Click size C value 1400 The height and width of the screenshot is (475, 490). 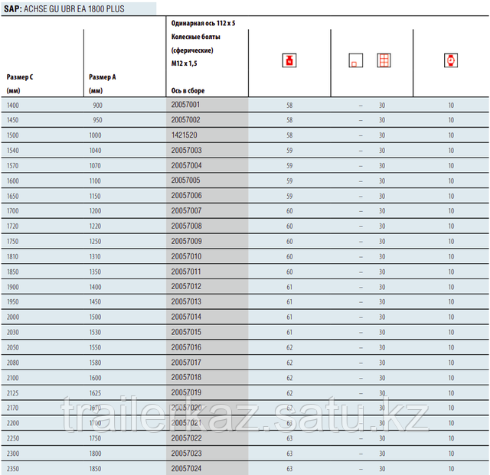[13, 106]
